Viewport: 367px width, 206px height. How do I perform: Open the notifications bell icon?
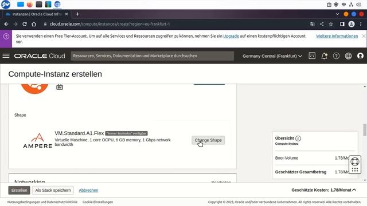324,56
